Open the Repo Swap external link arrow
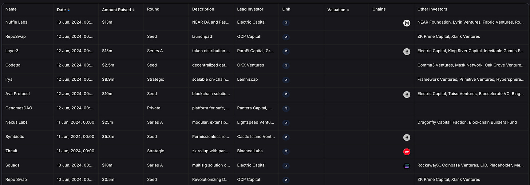This screenshot has height=185, width=530. point(286,180)
